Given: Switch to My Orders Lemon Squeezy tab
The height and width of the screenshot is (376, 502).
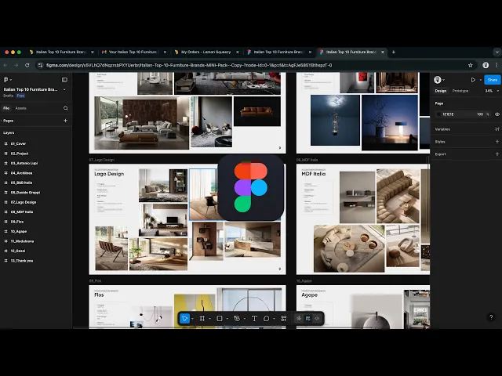Looking at the screenshot, I should (206, 52).
